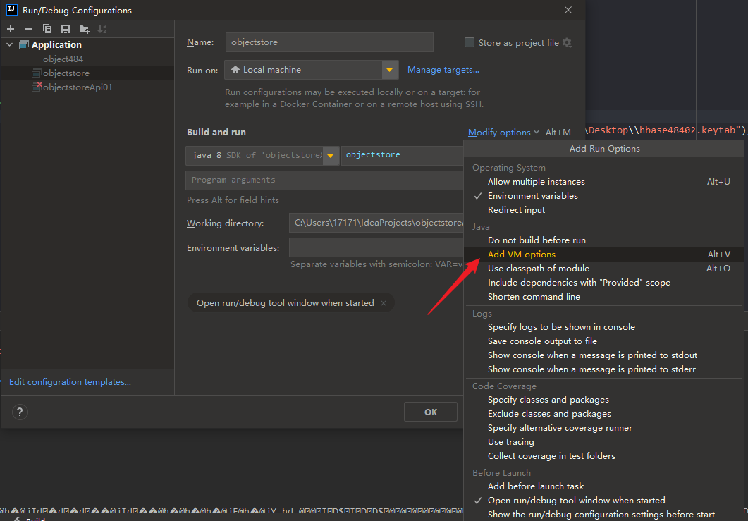
Task: Create a new configuration folder
Action: (x=85, y=29)
